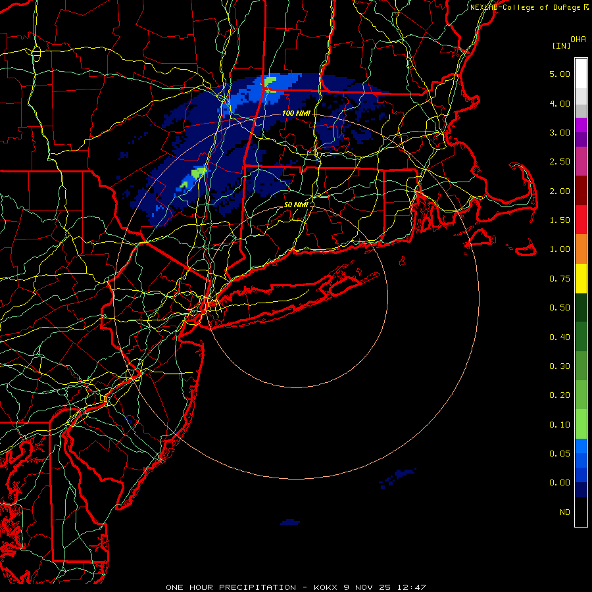Pick the navy swatch below 0.00

tap(581, 490)
